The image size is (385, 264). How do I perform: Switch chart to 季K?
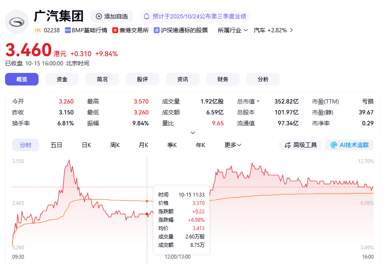172,145
